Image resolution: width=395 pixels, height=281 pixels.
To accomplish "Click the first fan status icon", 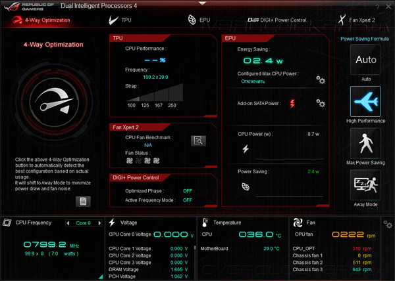I will pos(129,161).
